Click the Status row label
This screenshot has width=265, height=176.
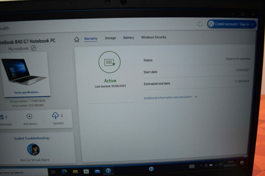[148, 60]
